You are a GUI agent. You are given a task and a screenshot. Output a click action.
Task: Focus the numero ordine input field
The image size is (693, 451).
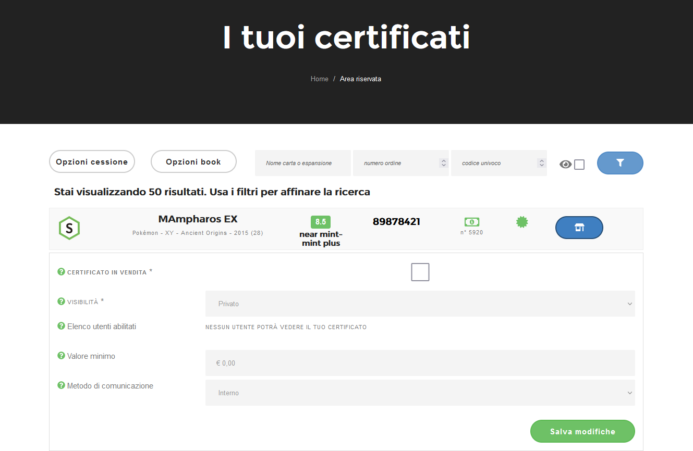tap(401, 163)
